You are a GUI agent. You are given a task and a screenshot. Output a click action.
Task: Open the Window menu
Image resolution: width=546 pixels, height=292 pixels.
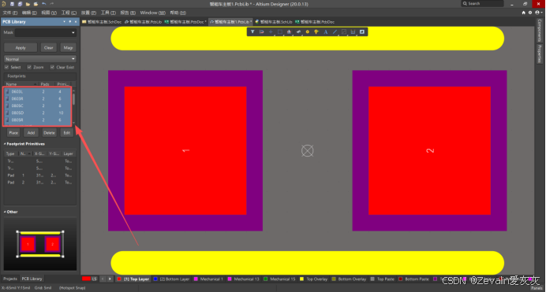point(152,13)
